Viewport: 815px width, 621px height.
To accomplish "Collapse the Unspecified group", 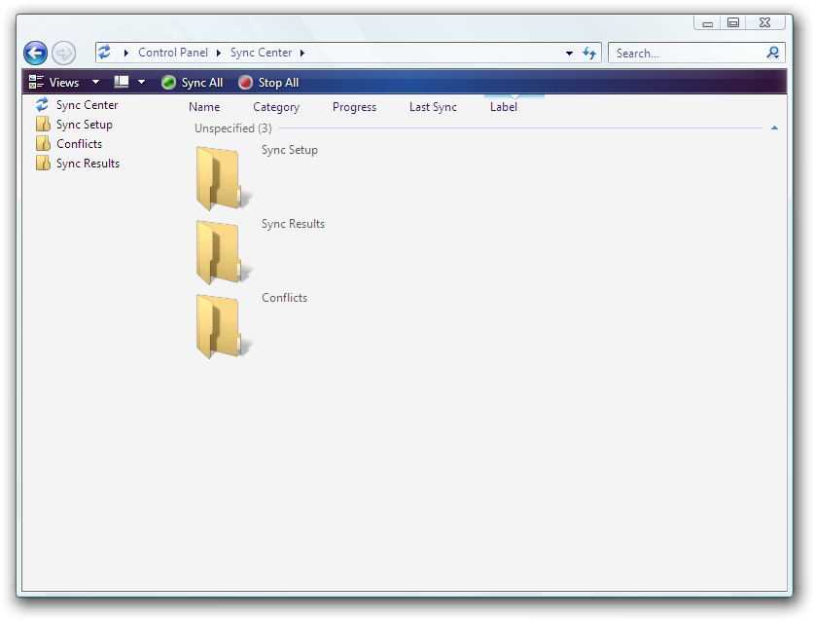I will point(774,128).
